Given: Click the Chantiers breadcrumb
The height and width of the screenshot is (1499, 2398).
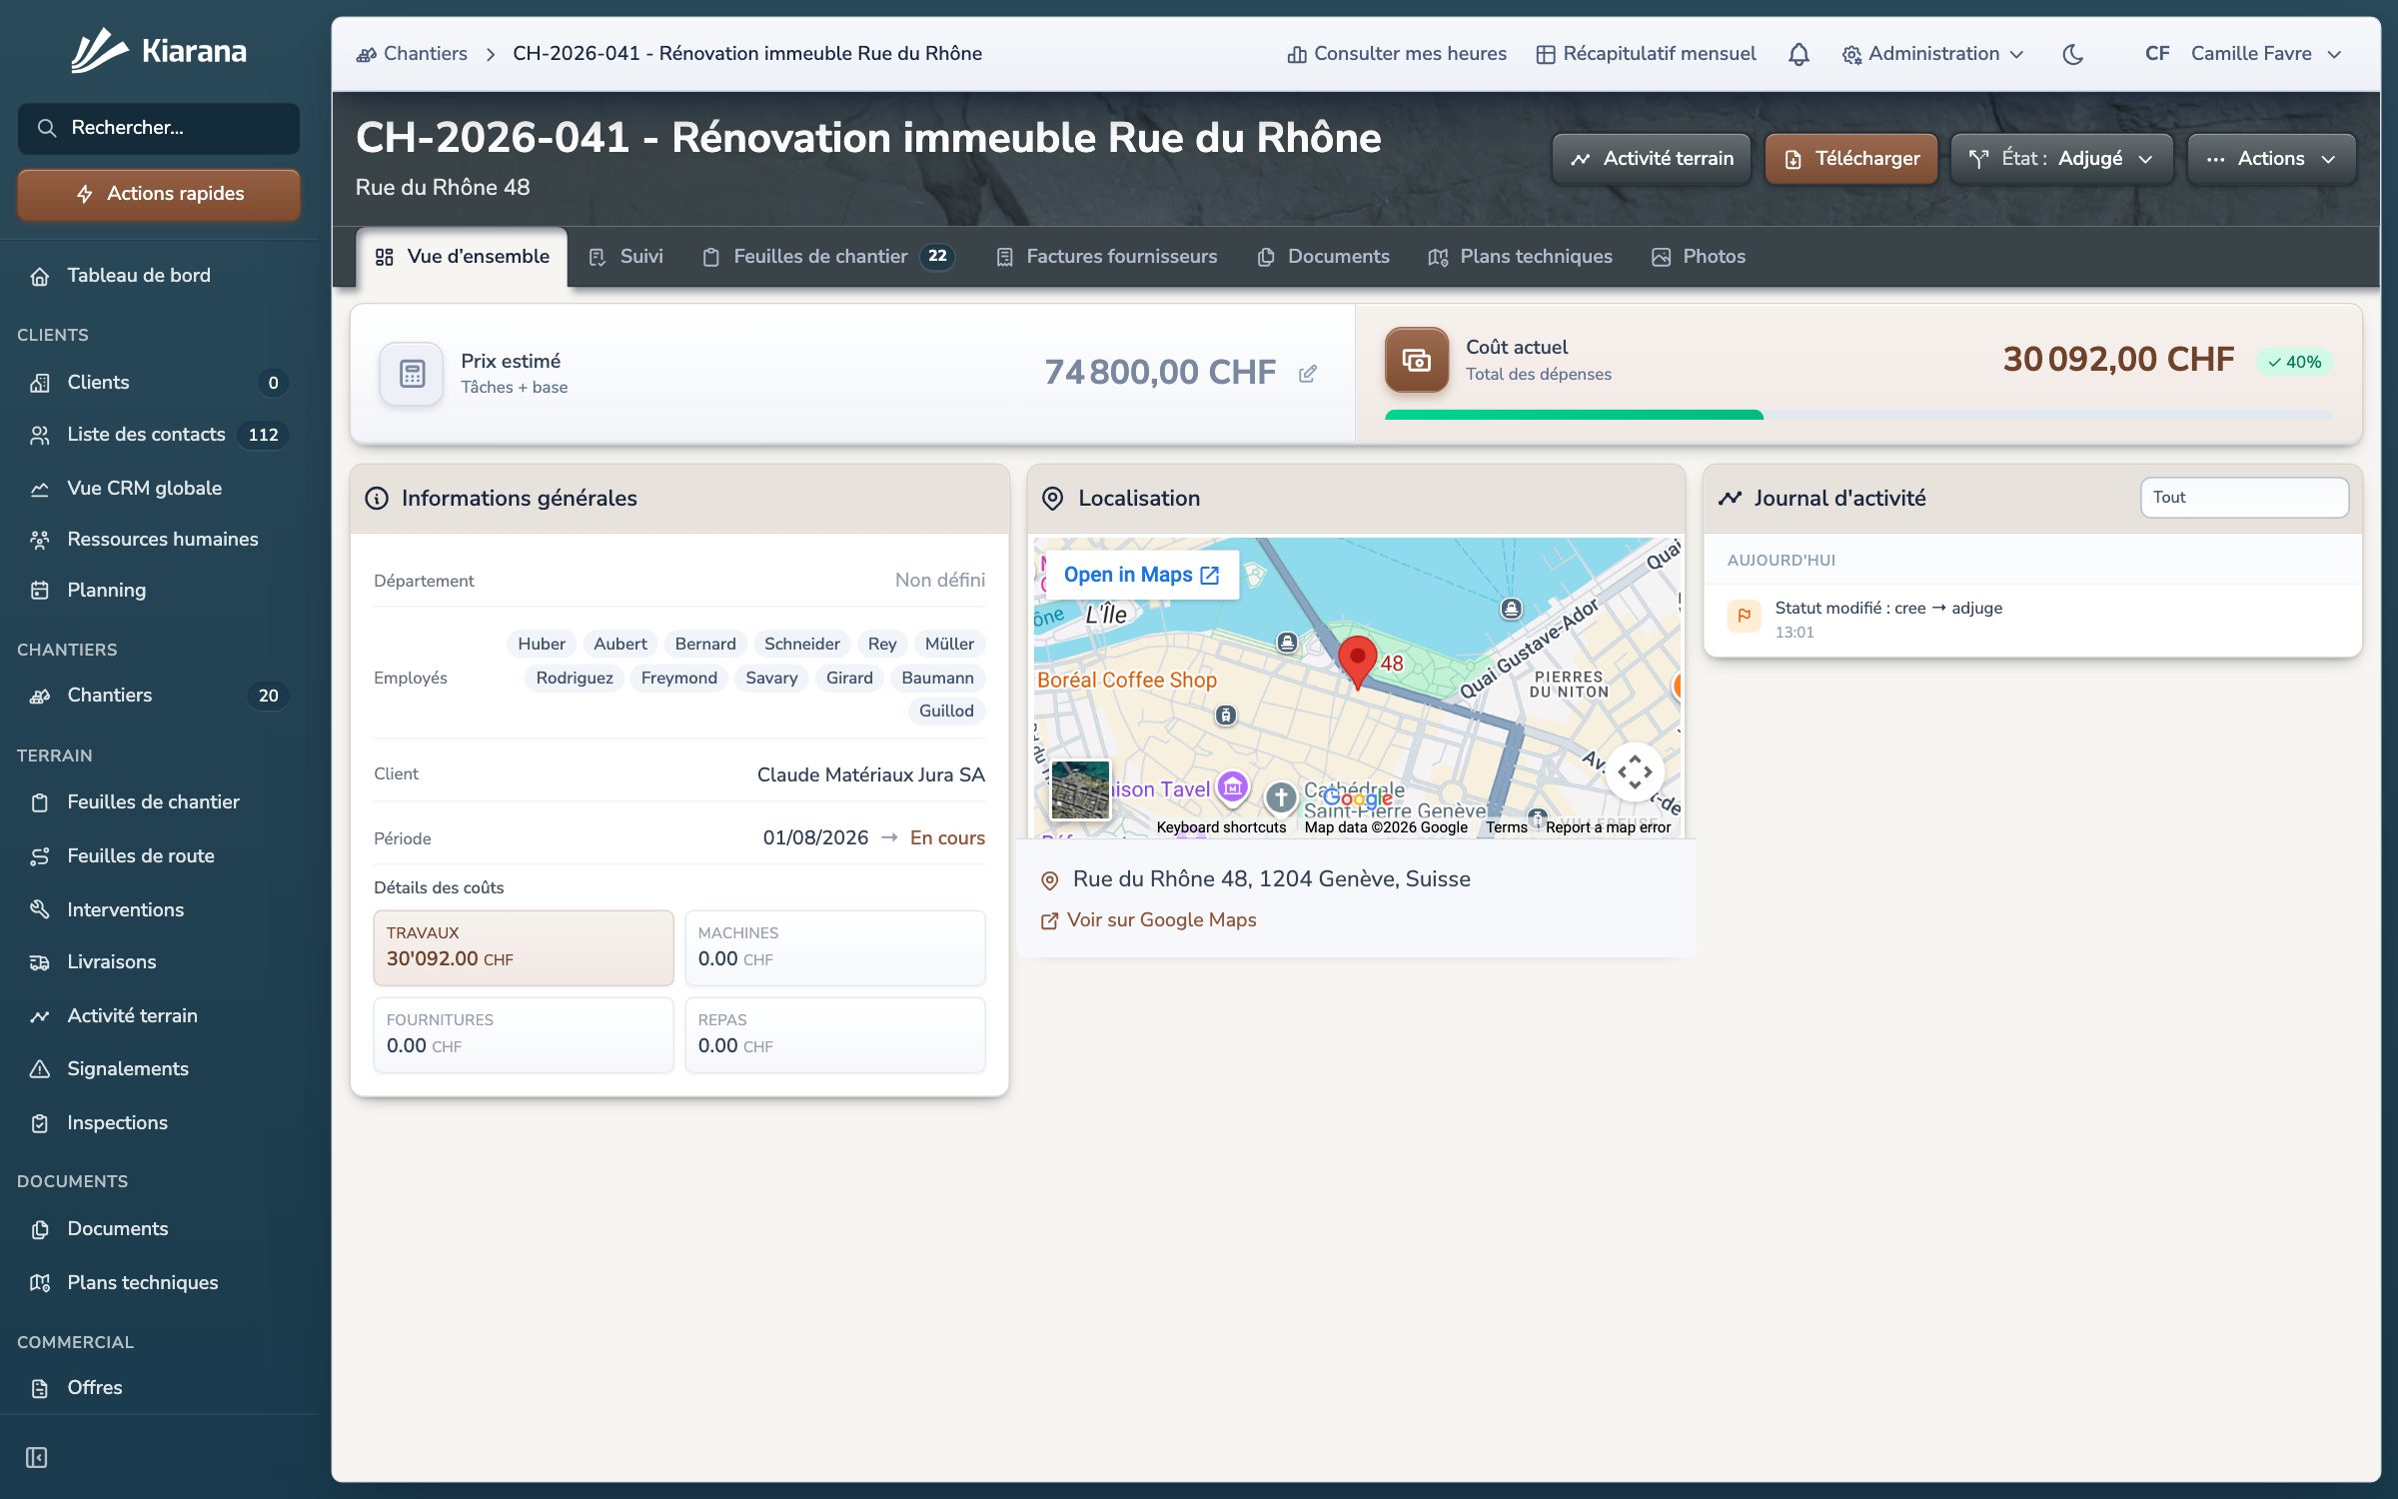Looking at the screenshot, I should (x=413, y=54).
